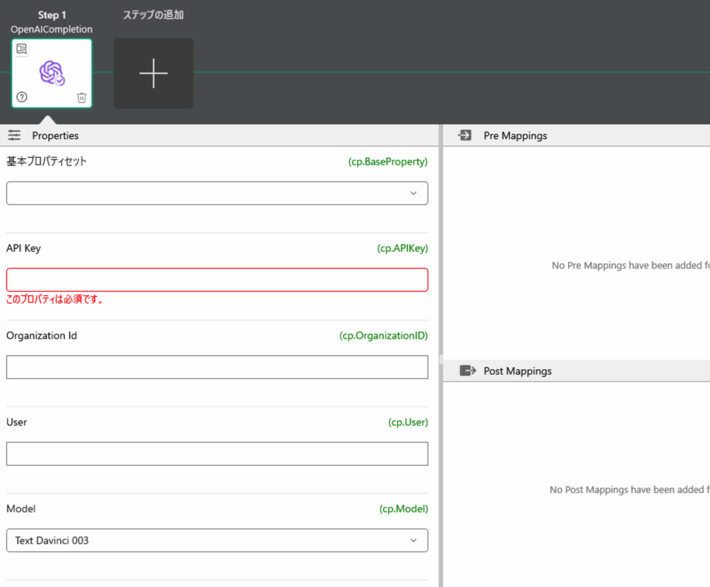Click the Post Mappings arrow icon
Image resolution: width=710 pixels, height=587 pixels.
(467, 371)
